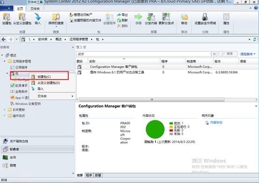
Task: Click the 从定义创建包 ribbon icon
Action: click(22, 17)
